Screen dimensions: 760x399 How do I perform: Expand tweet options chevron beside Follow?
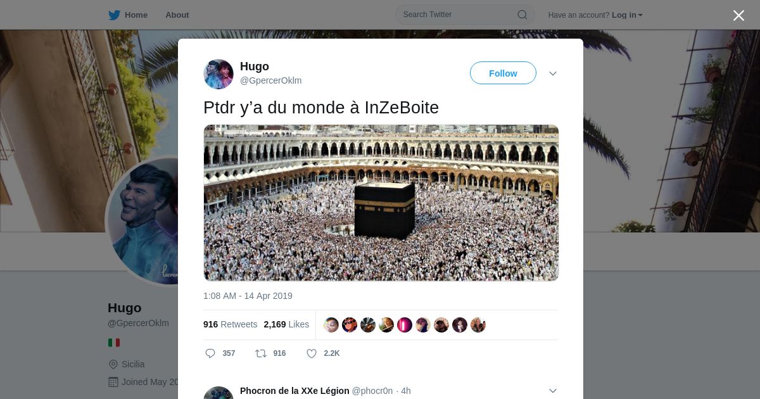(x=553, y=73)
